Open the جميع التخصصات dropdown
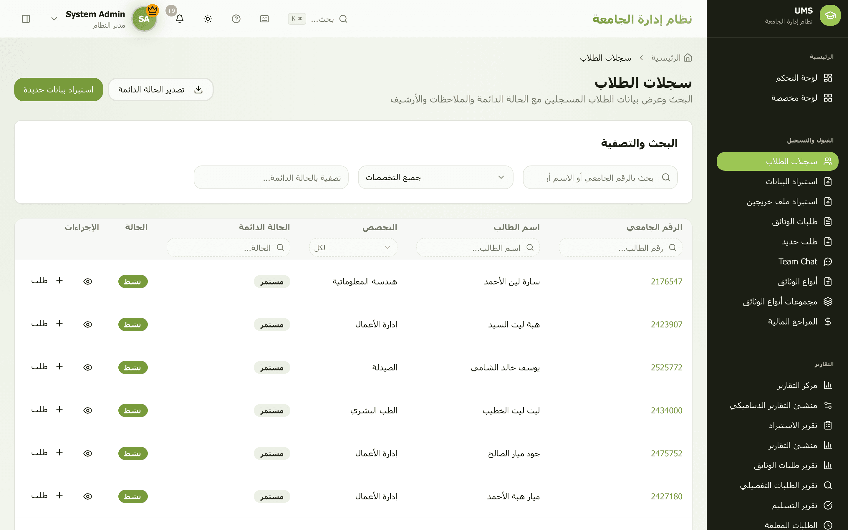 click(435, 177)
